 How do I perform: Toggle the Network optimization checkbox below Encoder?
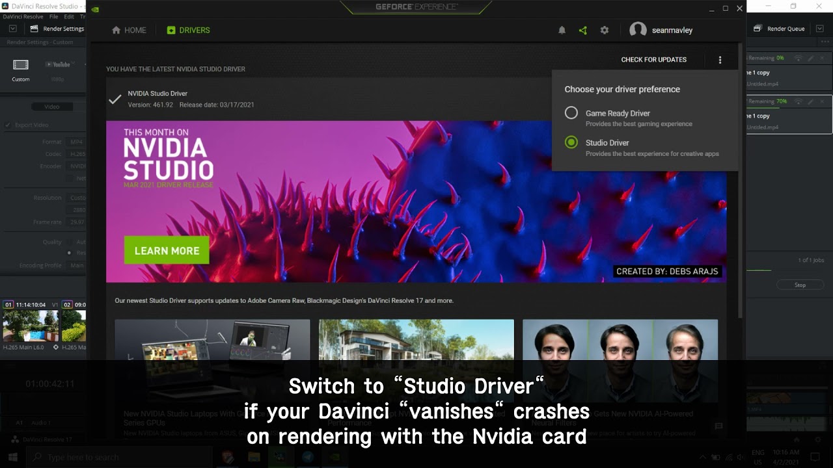point(70,178)
